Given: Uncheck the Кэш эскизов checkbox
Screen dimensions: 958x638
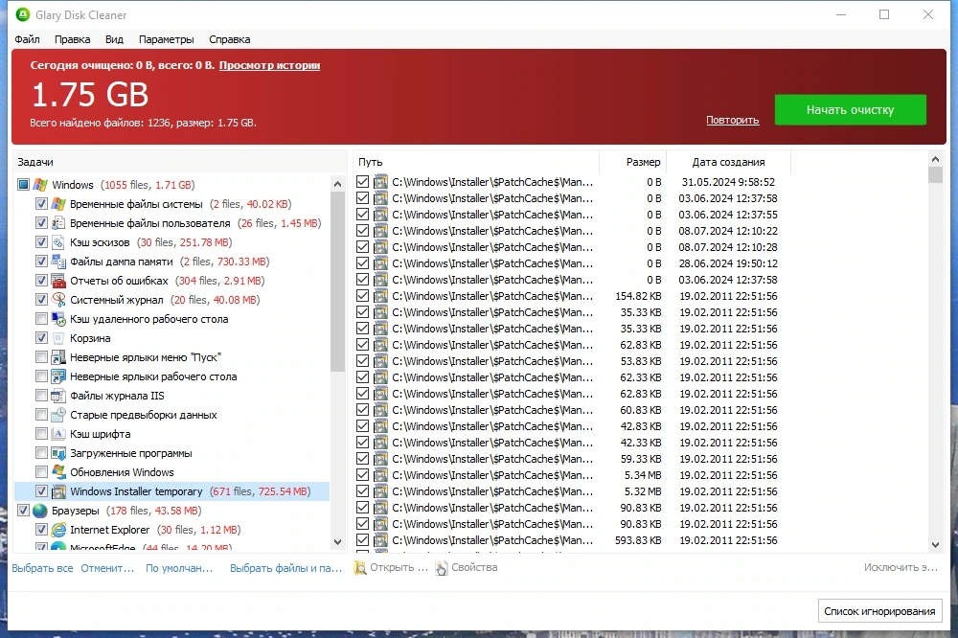Looking at the screenshot, I should click(41, 242).
